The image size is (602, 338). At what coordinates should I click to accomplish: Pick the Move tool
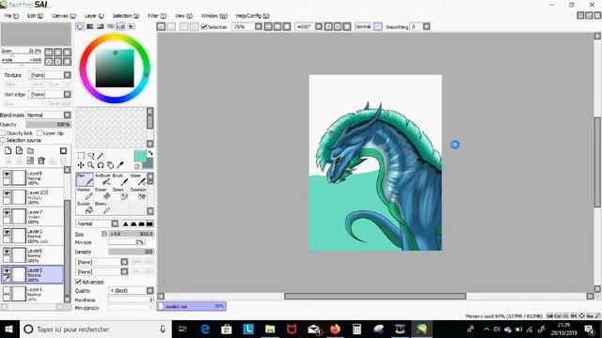tap(81, 165)
